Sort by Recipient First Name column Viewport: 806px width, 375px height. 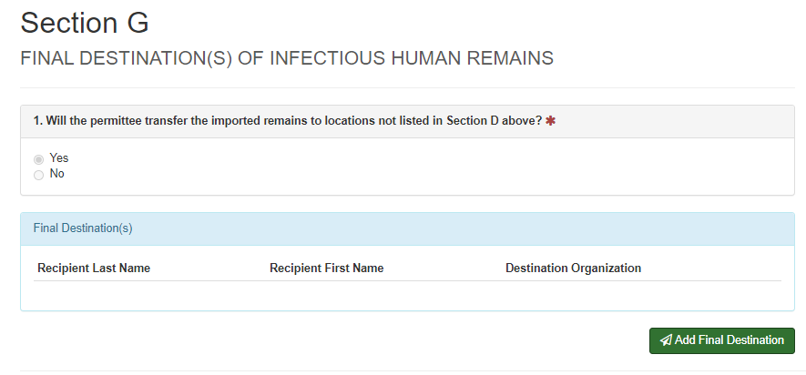click(326, 269)
